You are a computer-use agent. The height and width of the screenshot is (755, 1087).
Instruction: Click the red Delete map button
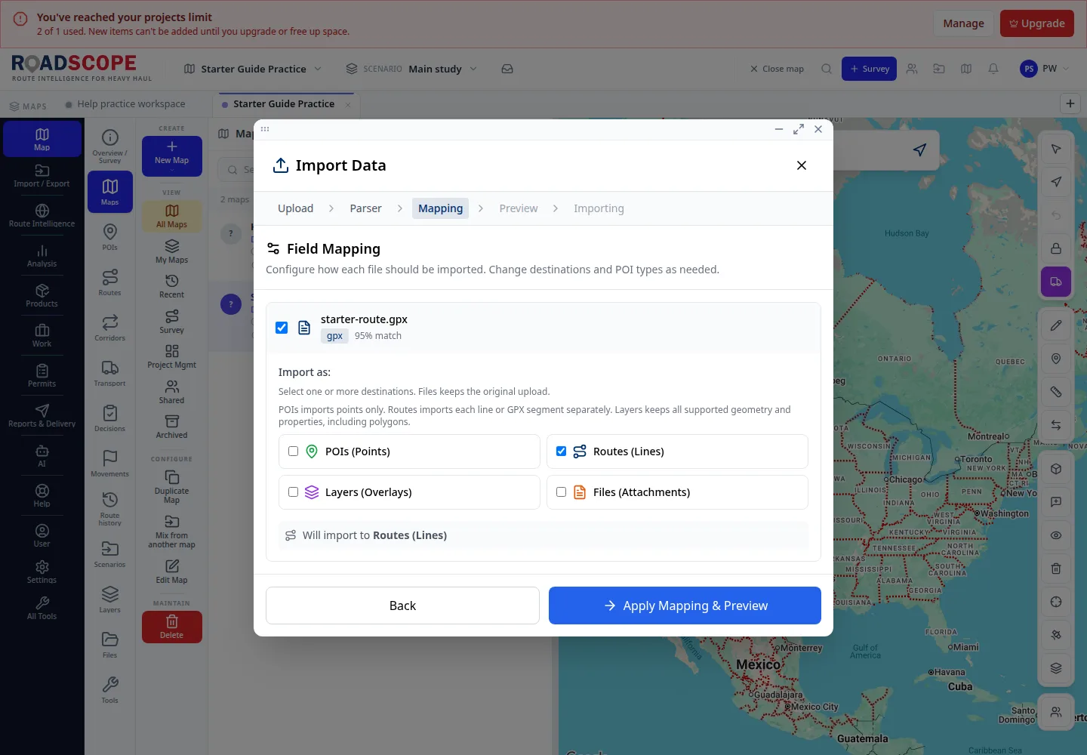click(172, 627)
